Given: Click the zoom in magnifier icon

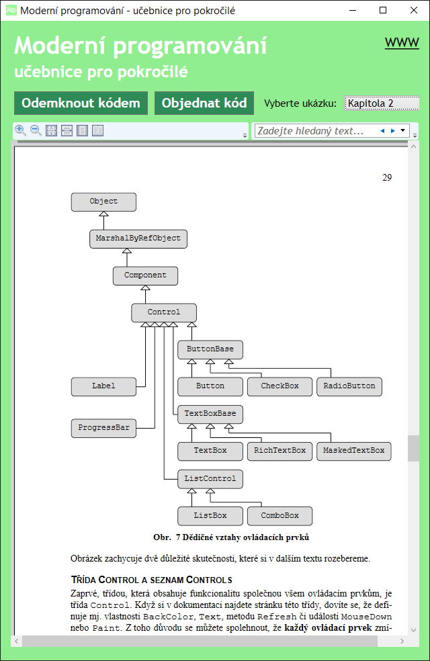Looking at the screenshot, I should [x=20, y=130].
